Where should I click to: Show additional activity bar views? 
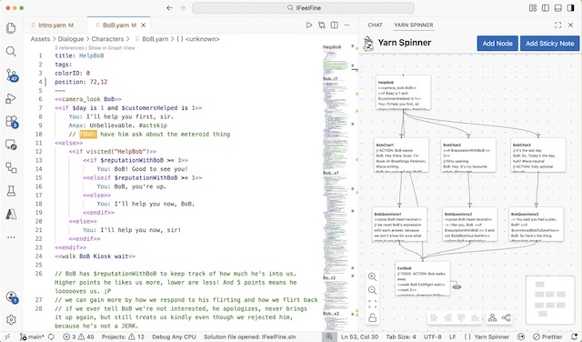pos(11,236)
